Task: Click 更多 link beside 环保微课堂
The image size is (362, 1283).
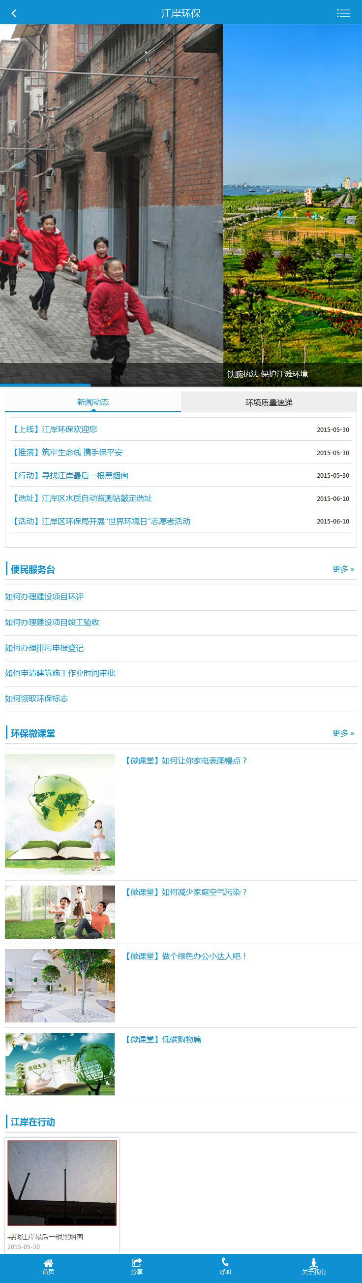Action: point(343,733)
